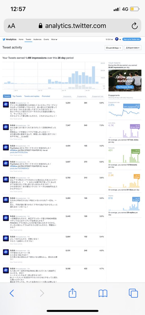Open avatar of tweet with 7,347 impressions

point(6,127)
